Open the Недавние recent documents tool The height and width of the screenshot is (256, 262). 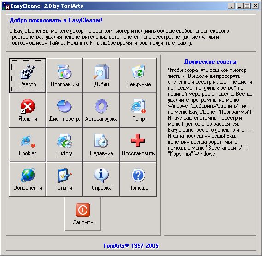[x=101, y=145]
